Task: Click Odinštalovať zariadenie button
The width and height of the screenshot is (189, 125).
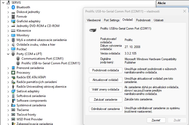Action: (x=106, y=109)
